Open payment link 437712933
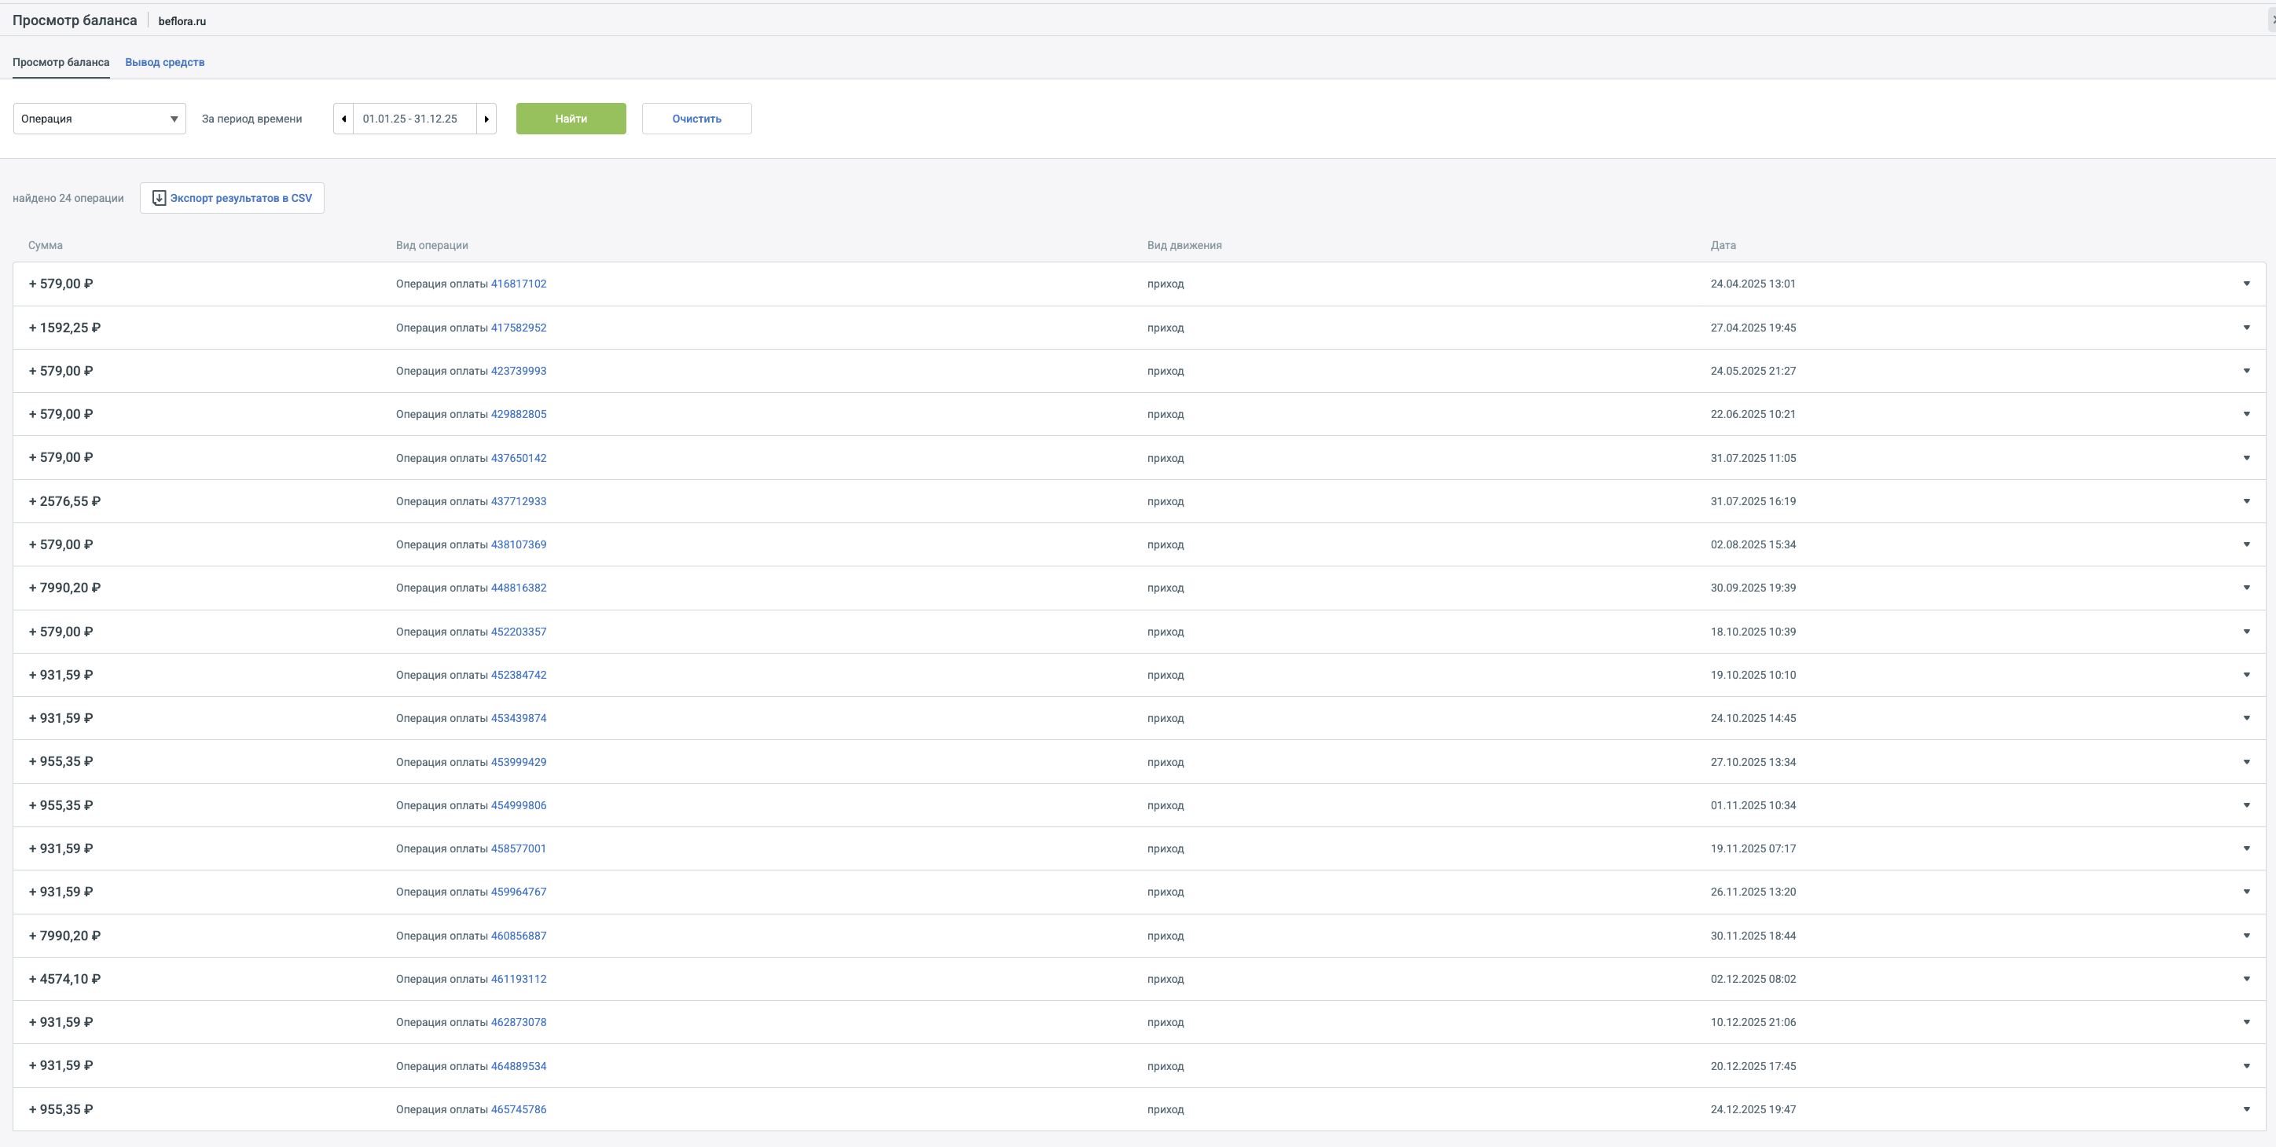Viewport: 2276px width, 1147px height. (x=518, y=501)
